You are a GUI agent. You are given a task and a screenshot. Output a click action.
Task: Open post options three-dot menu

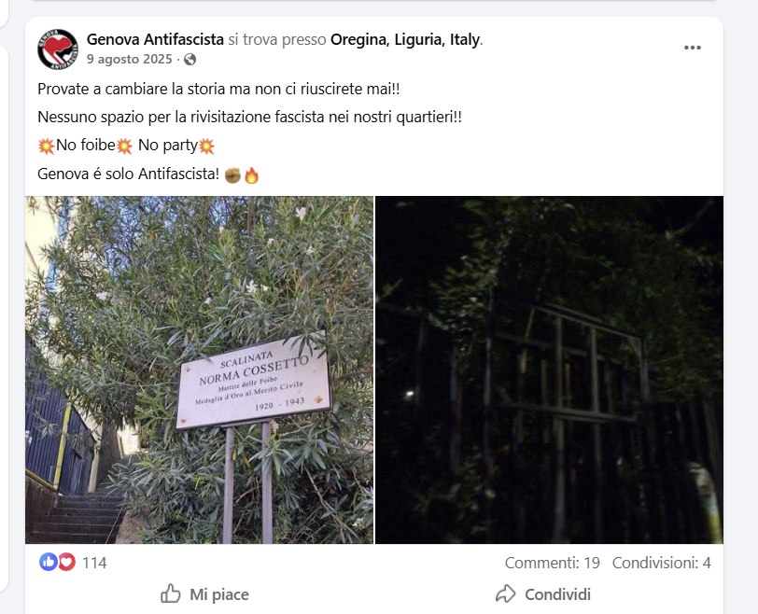pos(693,48)
